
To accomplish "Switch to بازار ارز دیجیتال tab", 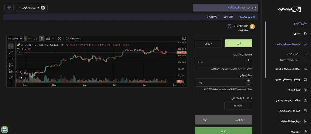I will point(247,17).
